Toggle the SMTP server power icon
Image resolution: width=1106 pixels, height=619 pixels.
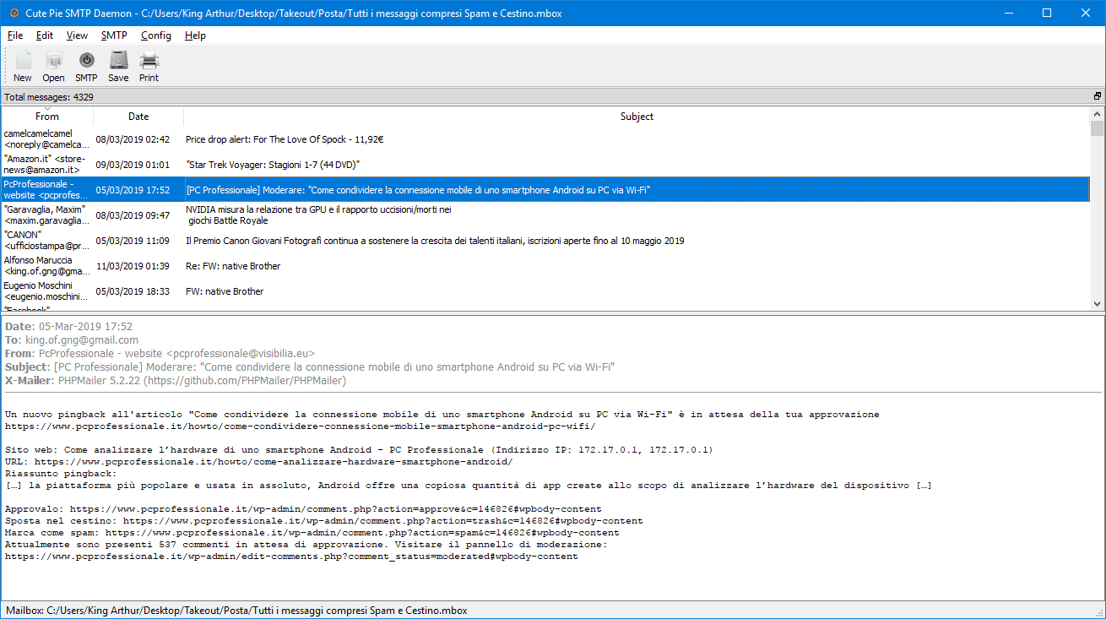pyautogui.click(x=86, y=62)
